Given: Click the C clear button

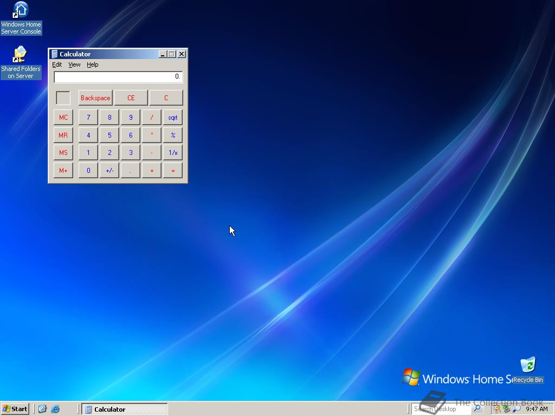Looking at the screenshot, I should point(166,98).
